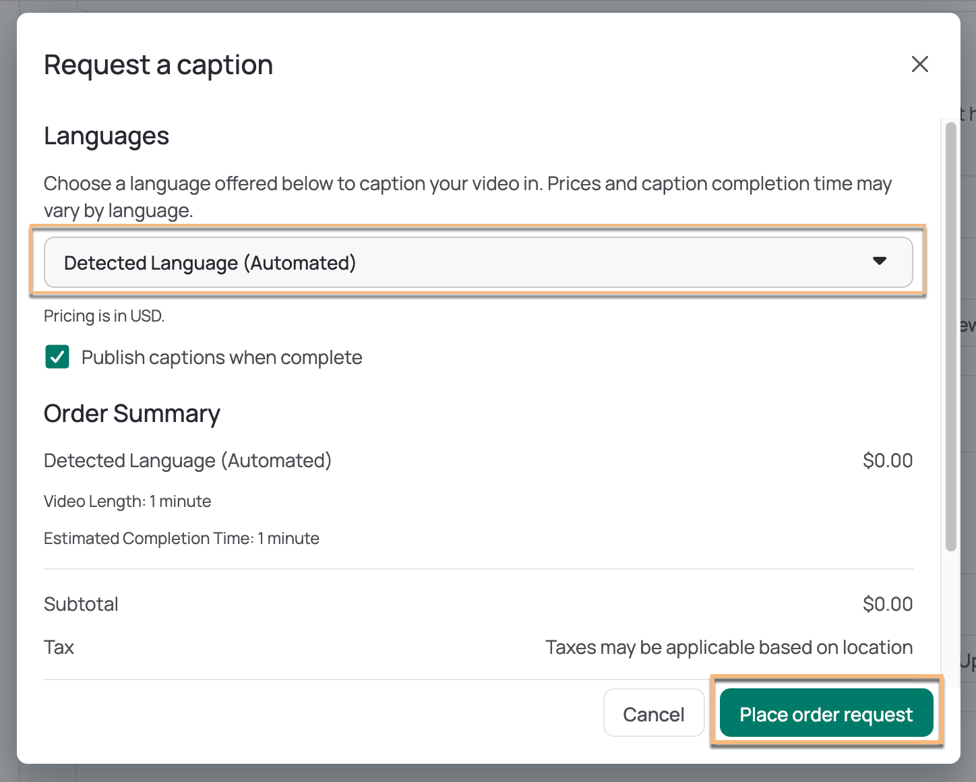
Task: Cancel the caption request
Action: click(653, 713)
